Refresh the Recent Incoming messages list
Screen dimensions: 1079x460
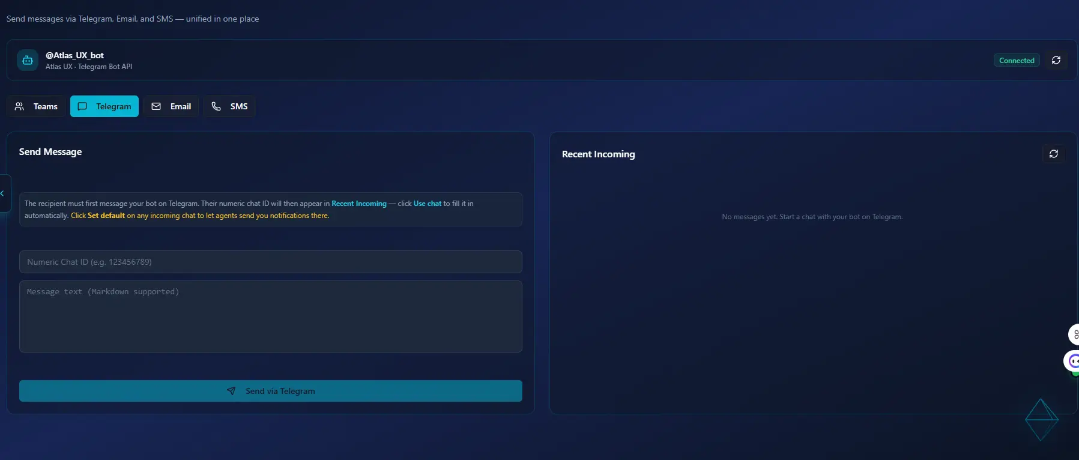1053,154
